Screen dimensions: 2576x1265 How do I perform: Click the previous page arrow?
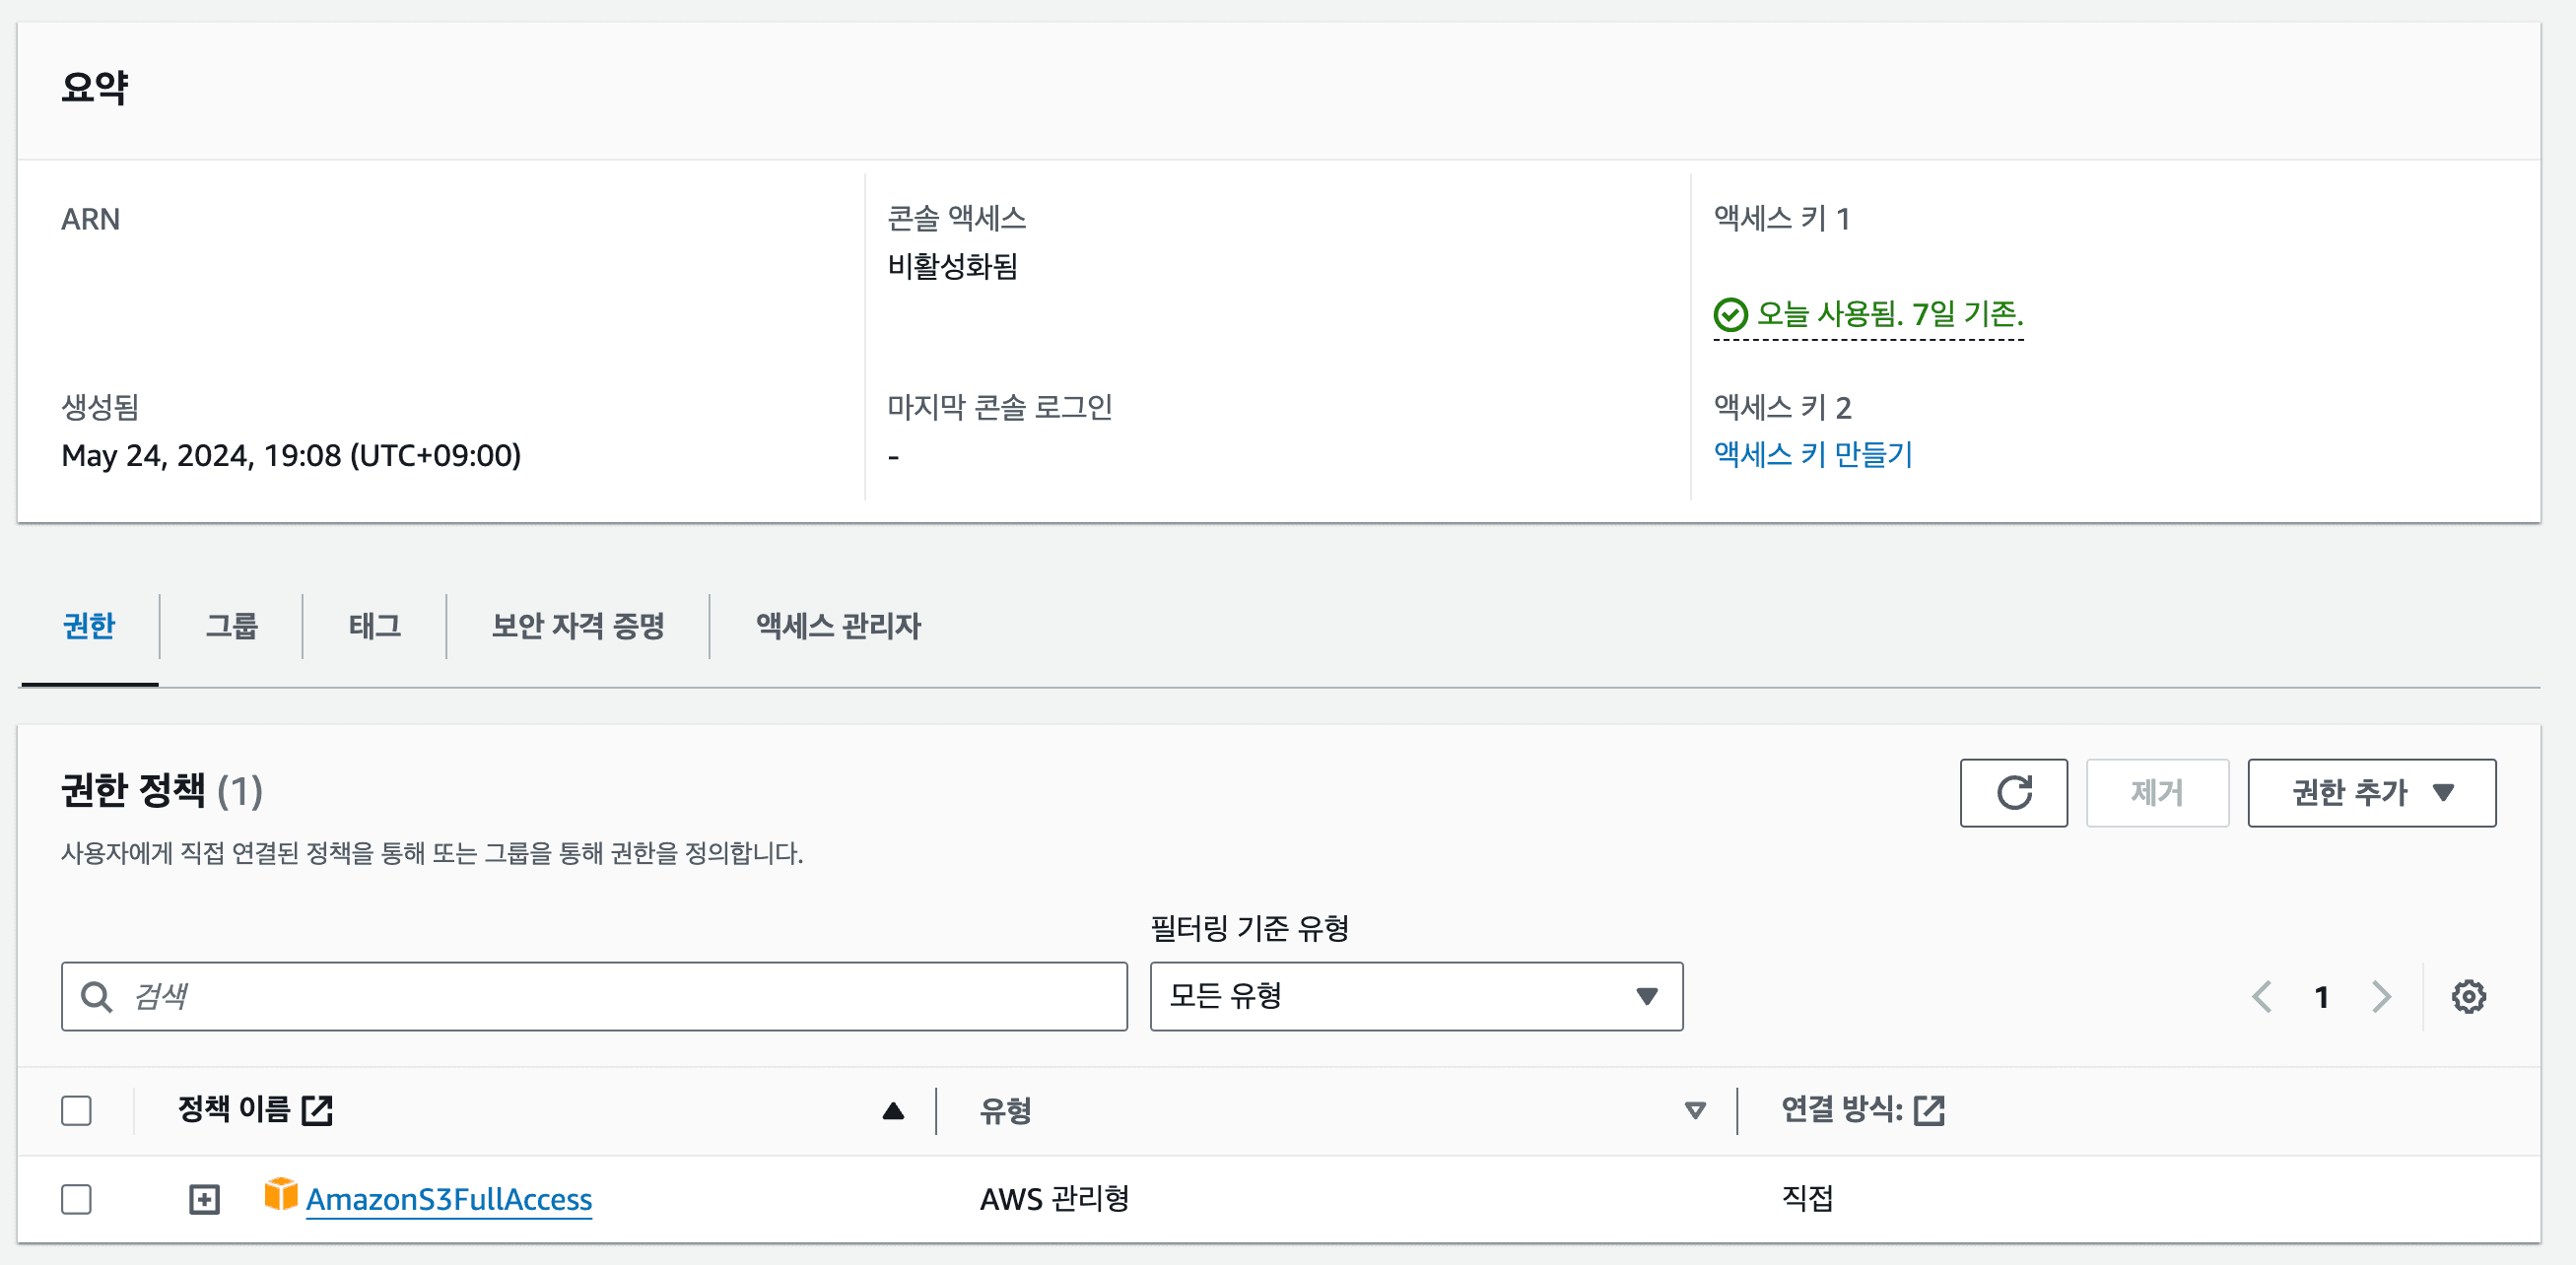coord(2262,996)
